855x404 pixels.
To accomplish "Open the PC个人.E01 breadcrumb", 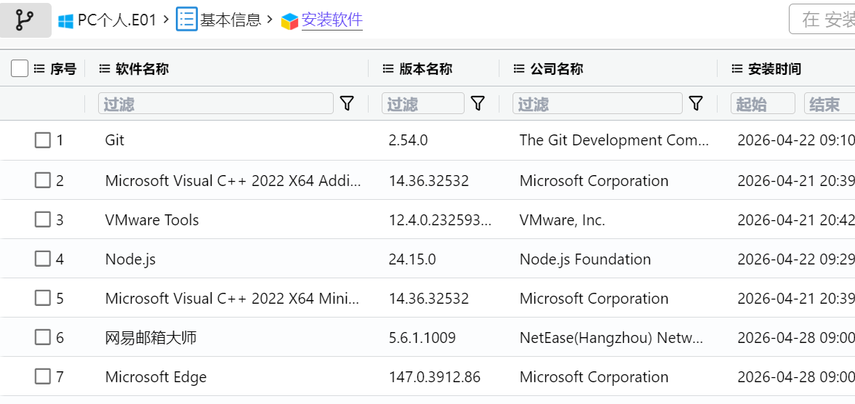I will pyautogui.click(x=117, y=21).
